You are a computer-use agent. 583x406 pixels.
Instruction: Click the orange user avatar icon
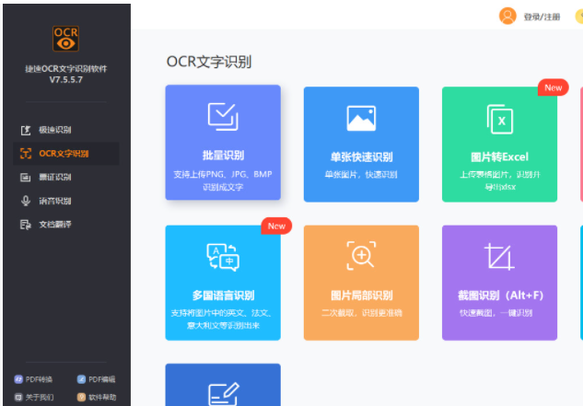click(x=507, y=16)
